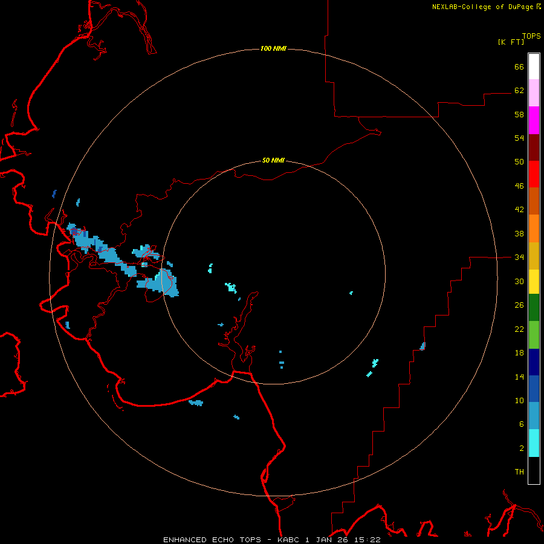Image resolution: width=544 pixels, height=544 pixels.
Task: Click the mustard gold legend swatch
Action: (534, 256)
